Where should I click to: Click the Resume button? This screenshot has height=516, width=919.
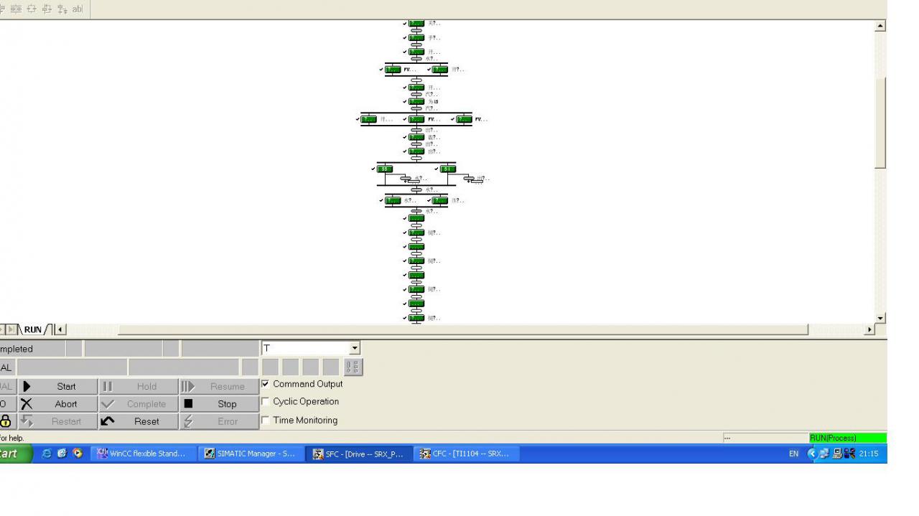(219, 386)
